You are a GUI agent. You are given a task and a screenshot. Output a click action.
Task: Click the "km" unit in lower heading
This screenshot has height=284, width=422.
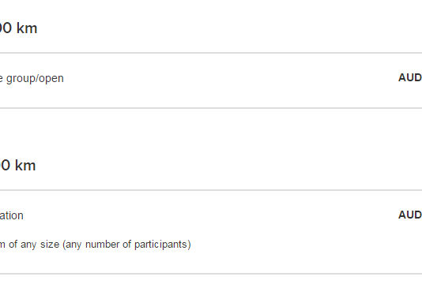coord(25,165)
